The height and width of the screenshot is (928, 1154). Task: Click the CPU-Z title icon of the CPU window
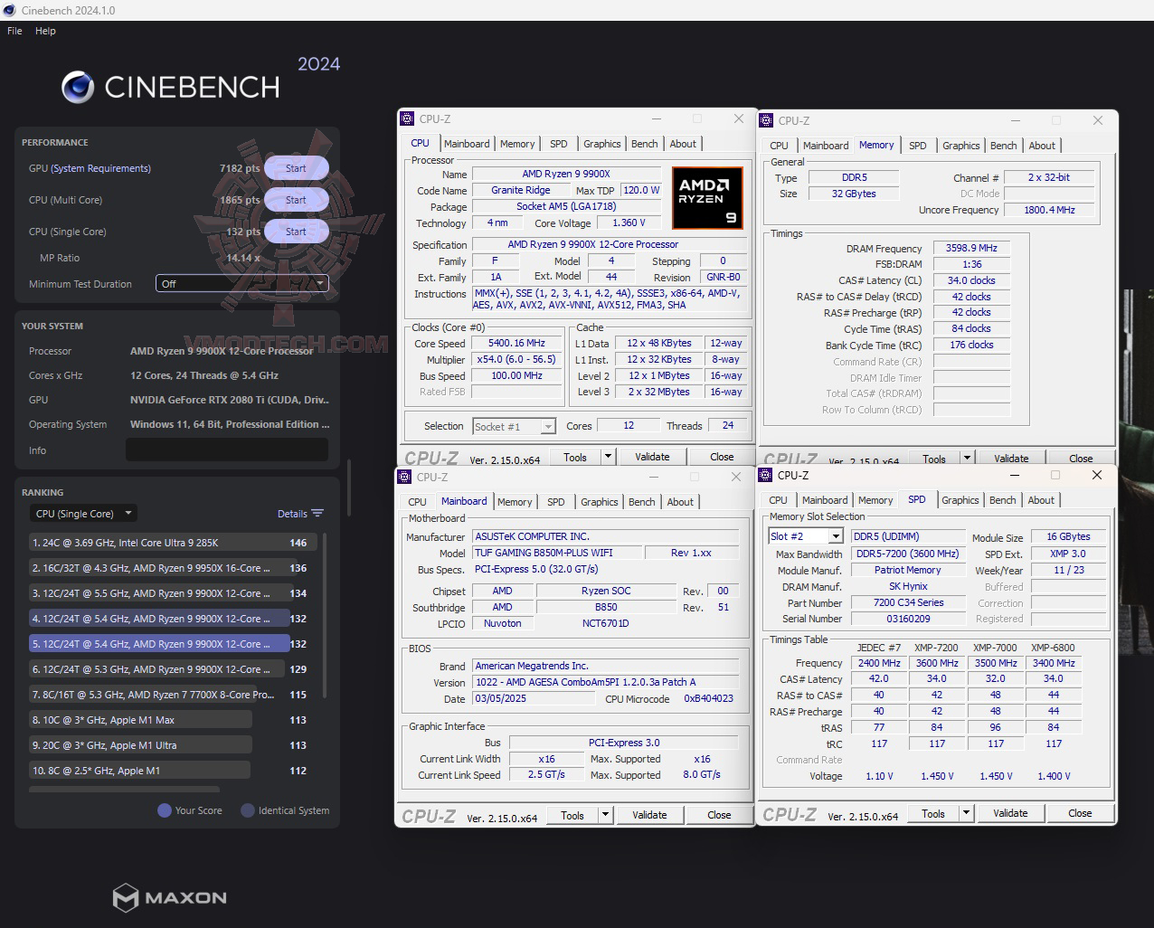point(408,118)
